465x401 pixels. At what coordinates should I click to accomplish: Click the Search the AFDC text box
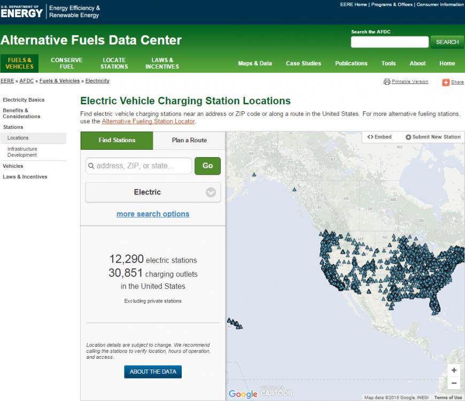390,42
